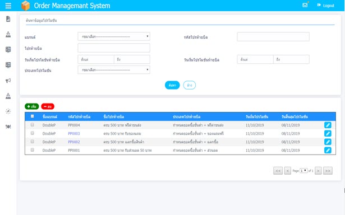This screenshot has height=215, width=345.
Task: Go to first page with << button
Action: tap(278, 171)
